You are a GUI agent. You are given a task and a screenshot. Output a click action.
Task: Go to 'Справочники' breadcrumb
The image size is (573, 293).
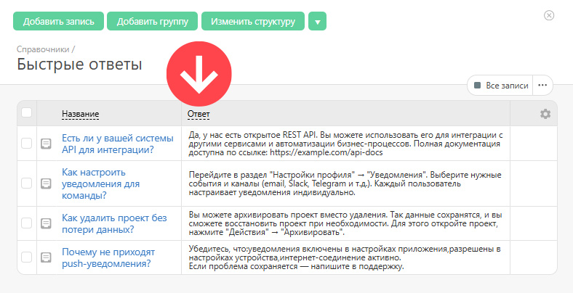pos(43,49)
